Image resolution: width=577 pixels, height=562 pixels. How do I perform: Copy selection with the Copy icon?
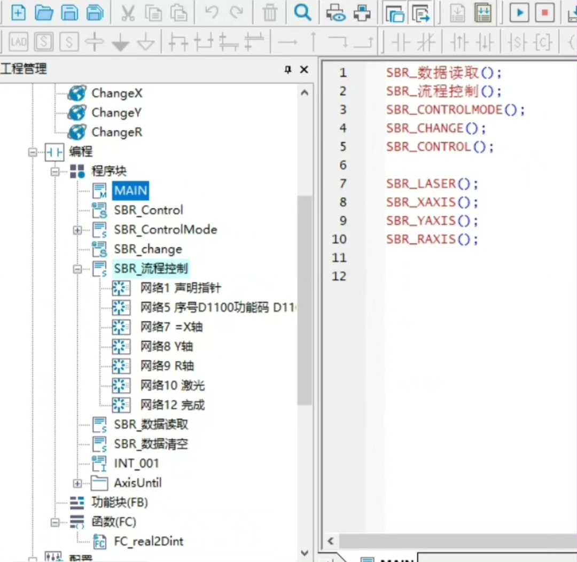click(153, 13)
